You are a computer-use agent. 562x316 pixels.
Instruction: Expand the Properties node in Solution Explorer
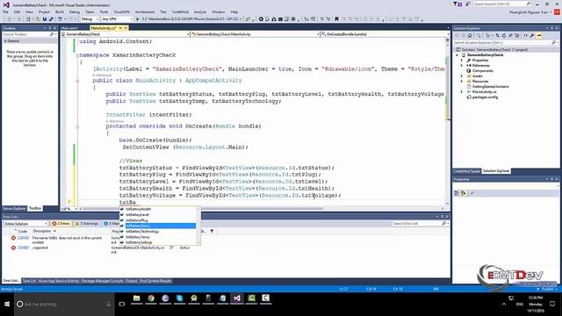[462, 61]
